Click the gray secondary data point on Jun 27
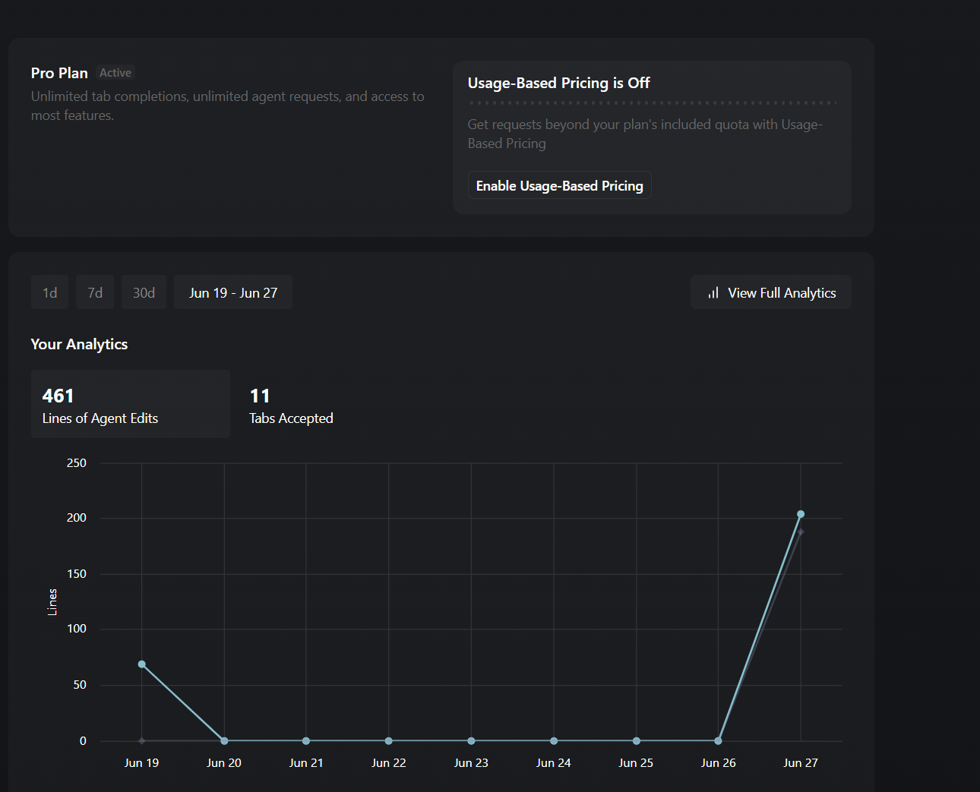This screenshot has height=792, width=980. point(801,532)
